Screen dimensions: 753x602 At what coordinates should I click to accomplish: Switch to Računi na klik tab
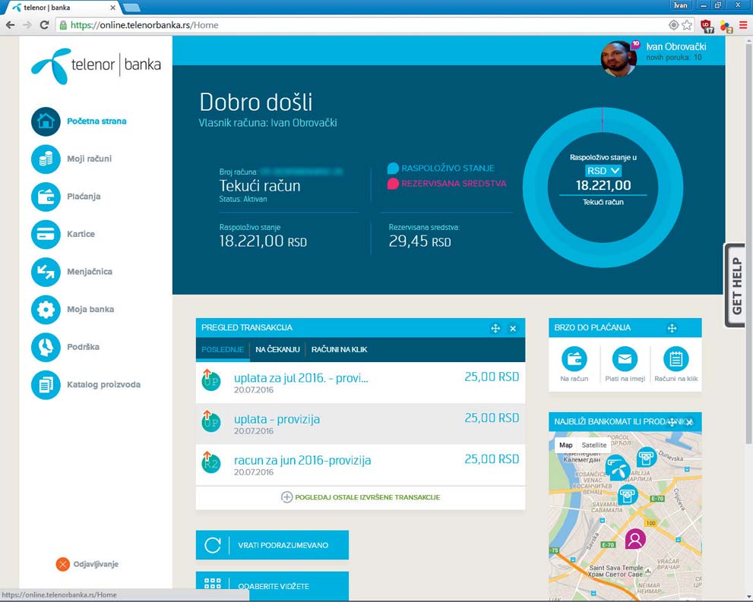click(x=339, y=350)
